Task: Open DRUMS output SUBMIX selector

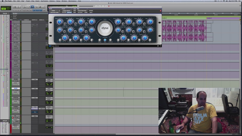Action: pyautogui.click(x=49, y=81)
